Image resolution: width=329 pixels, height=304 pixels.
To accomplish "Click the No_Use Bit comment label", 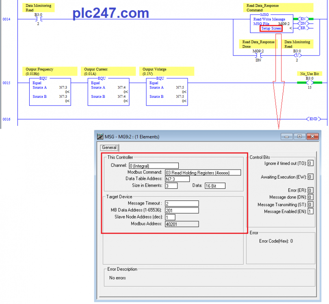I will (x=309, y=73).
